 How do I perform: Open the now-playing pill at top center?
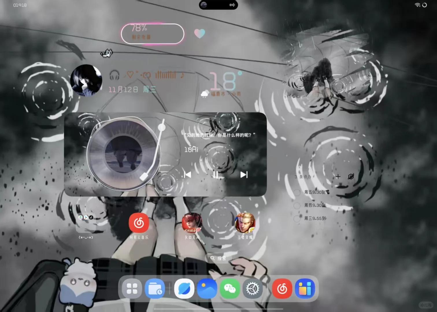click(x=218, y=5)
